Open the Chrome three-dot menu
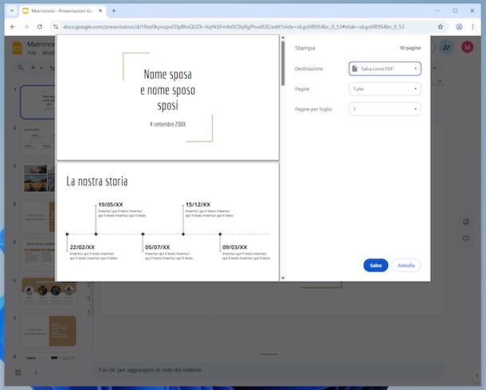 pyautogui.click(x=472, y=27)
